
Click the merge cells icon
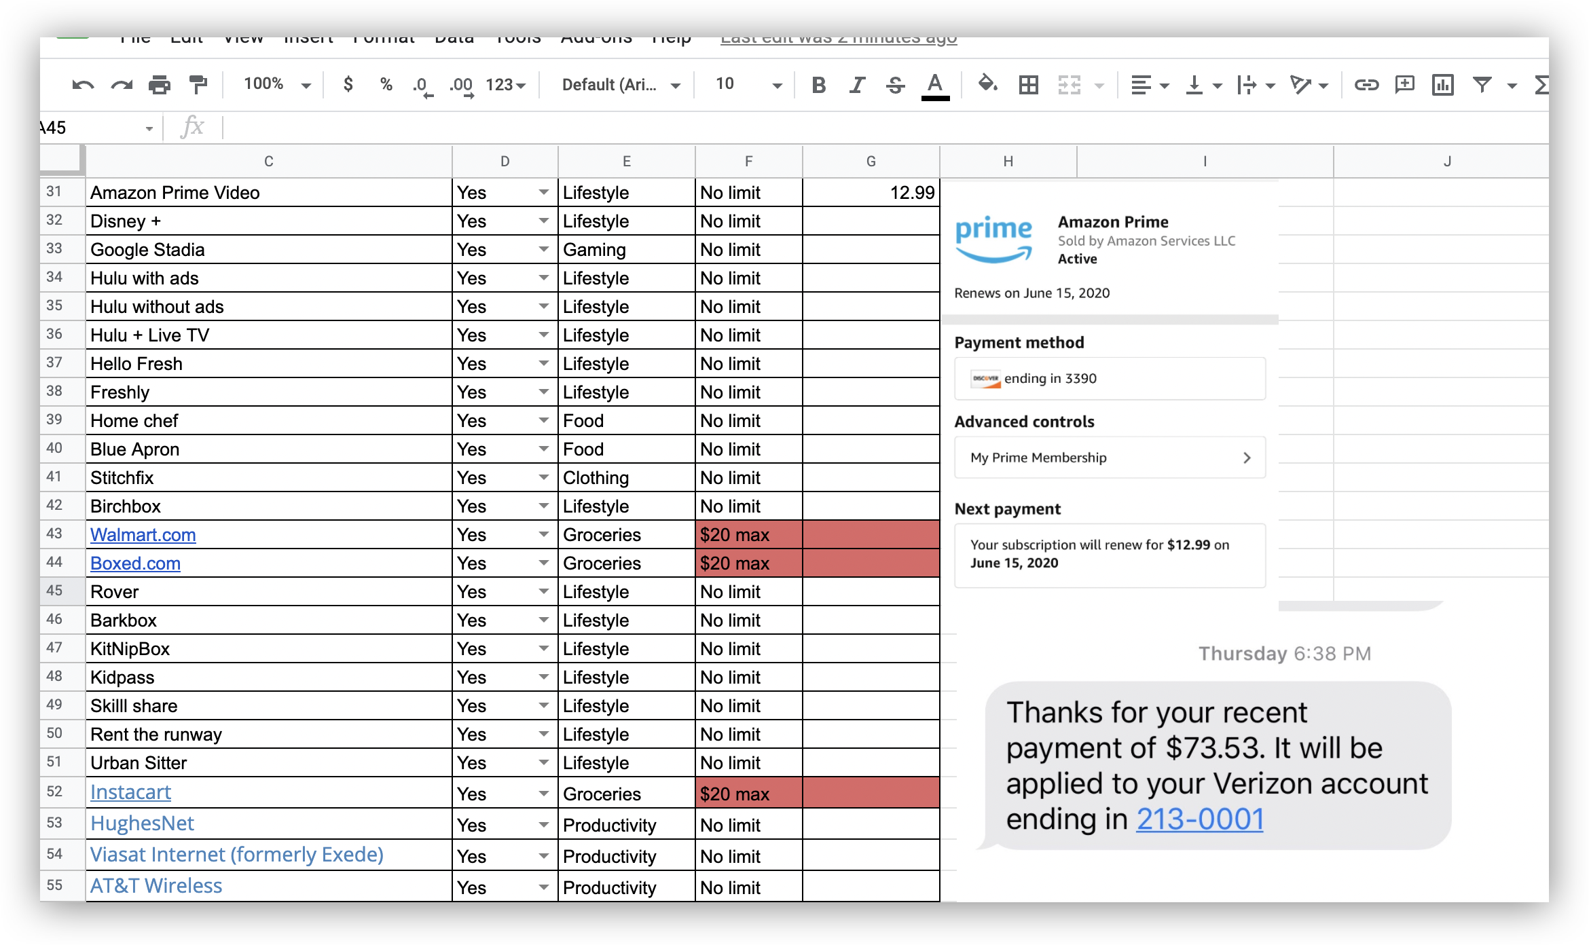[1069, 85]
